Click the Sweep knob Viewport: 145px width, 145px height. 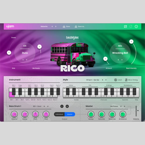(91, 114)
